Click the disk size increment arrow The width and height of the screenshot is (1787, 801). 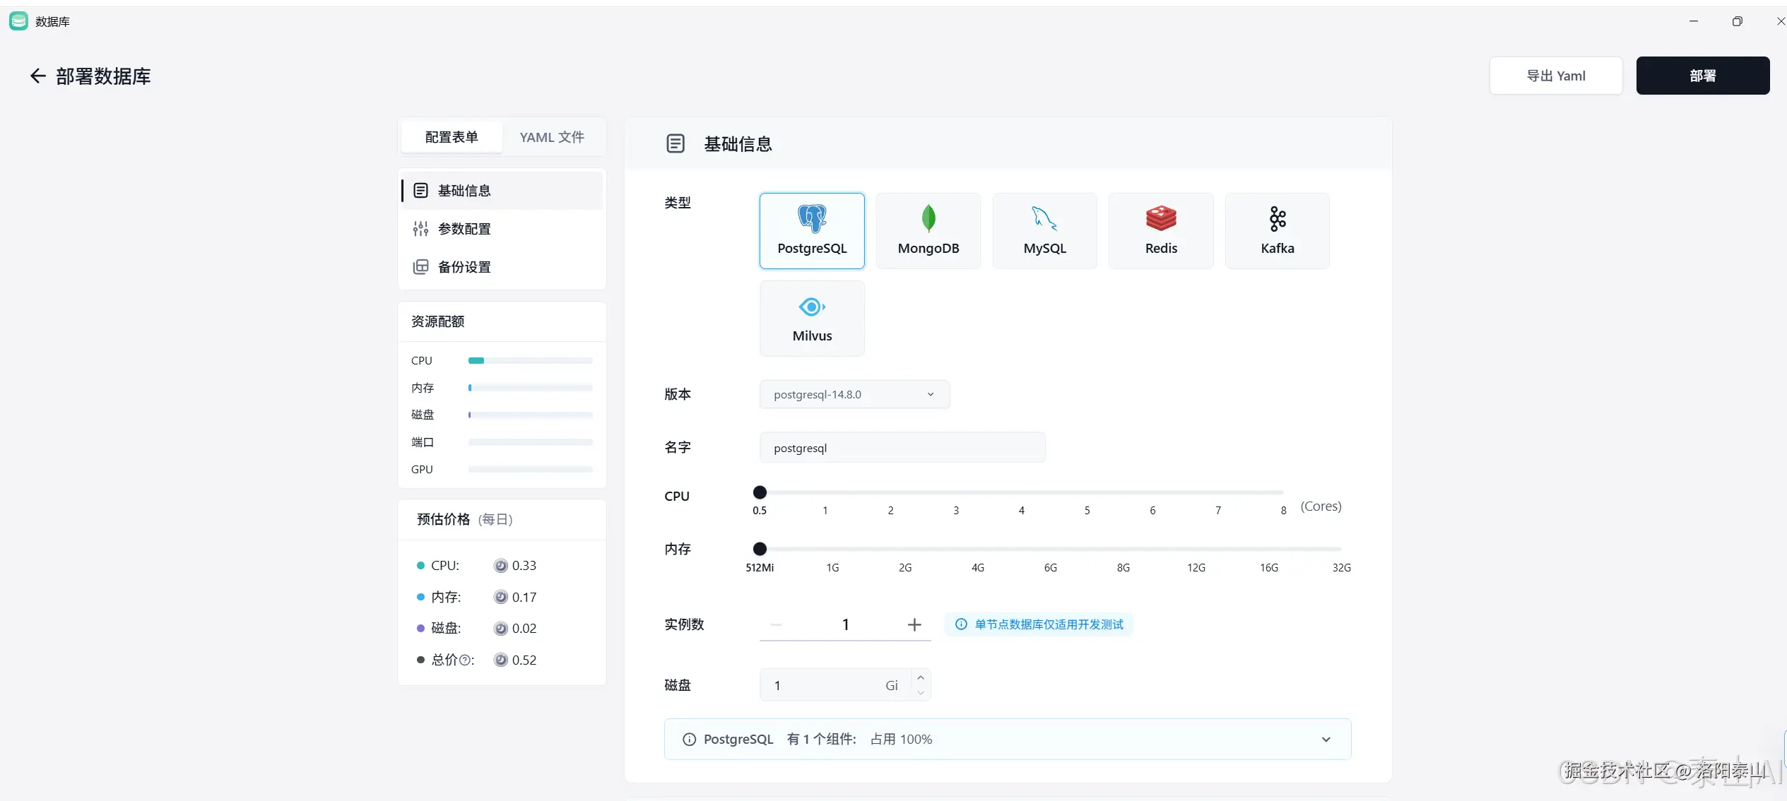tap(919, 677)
